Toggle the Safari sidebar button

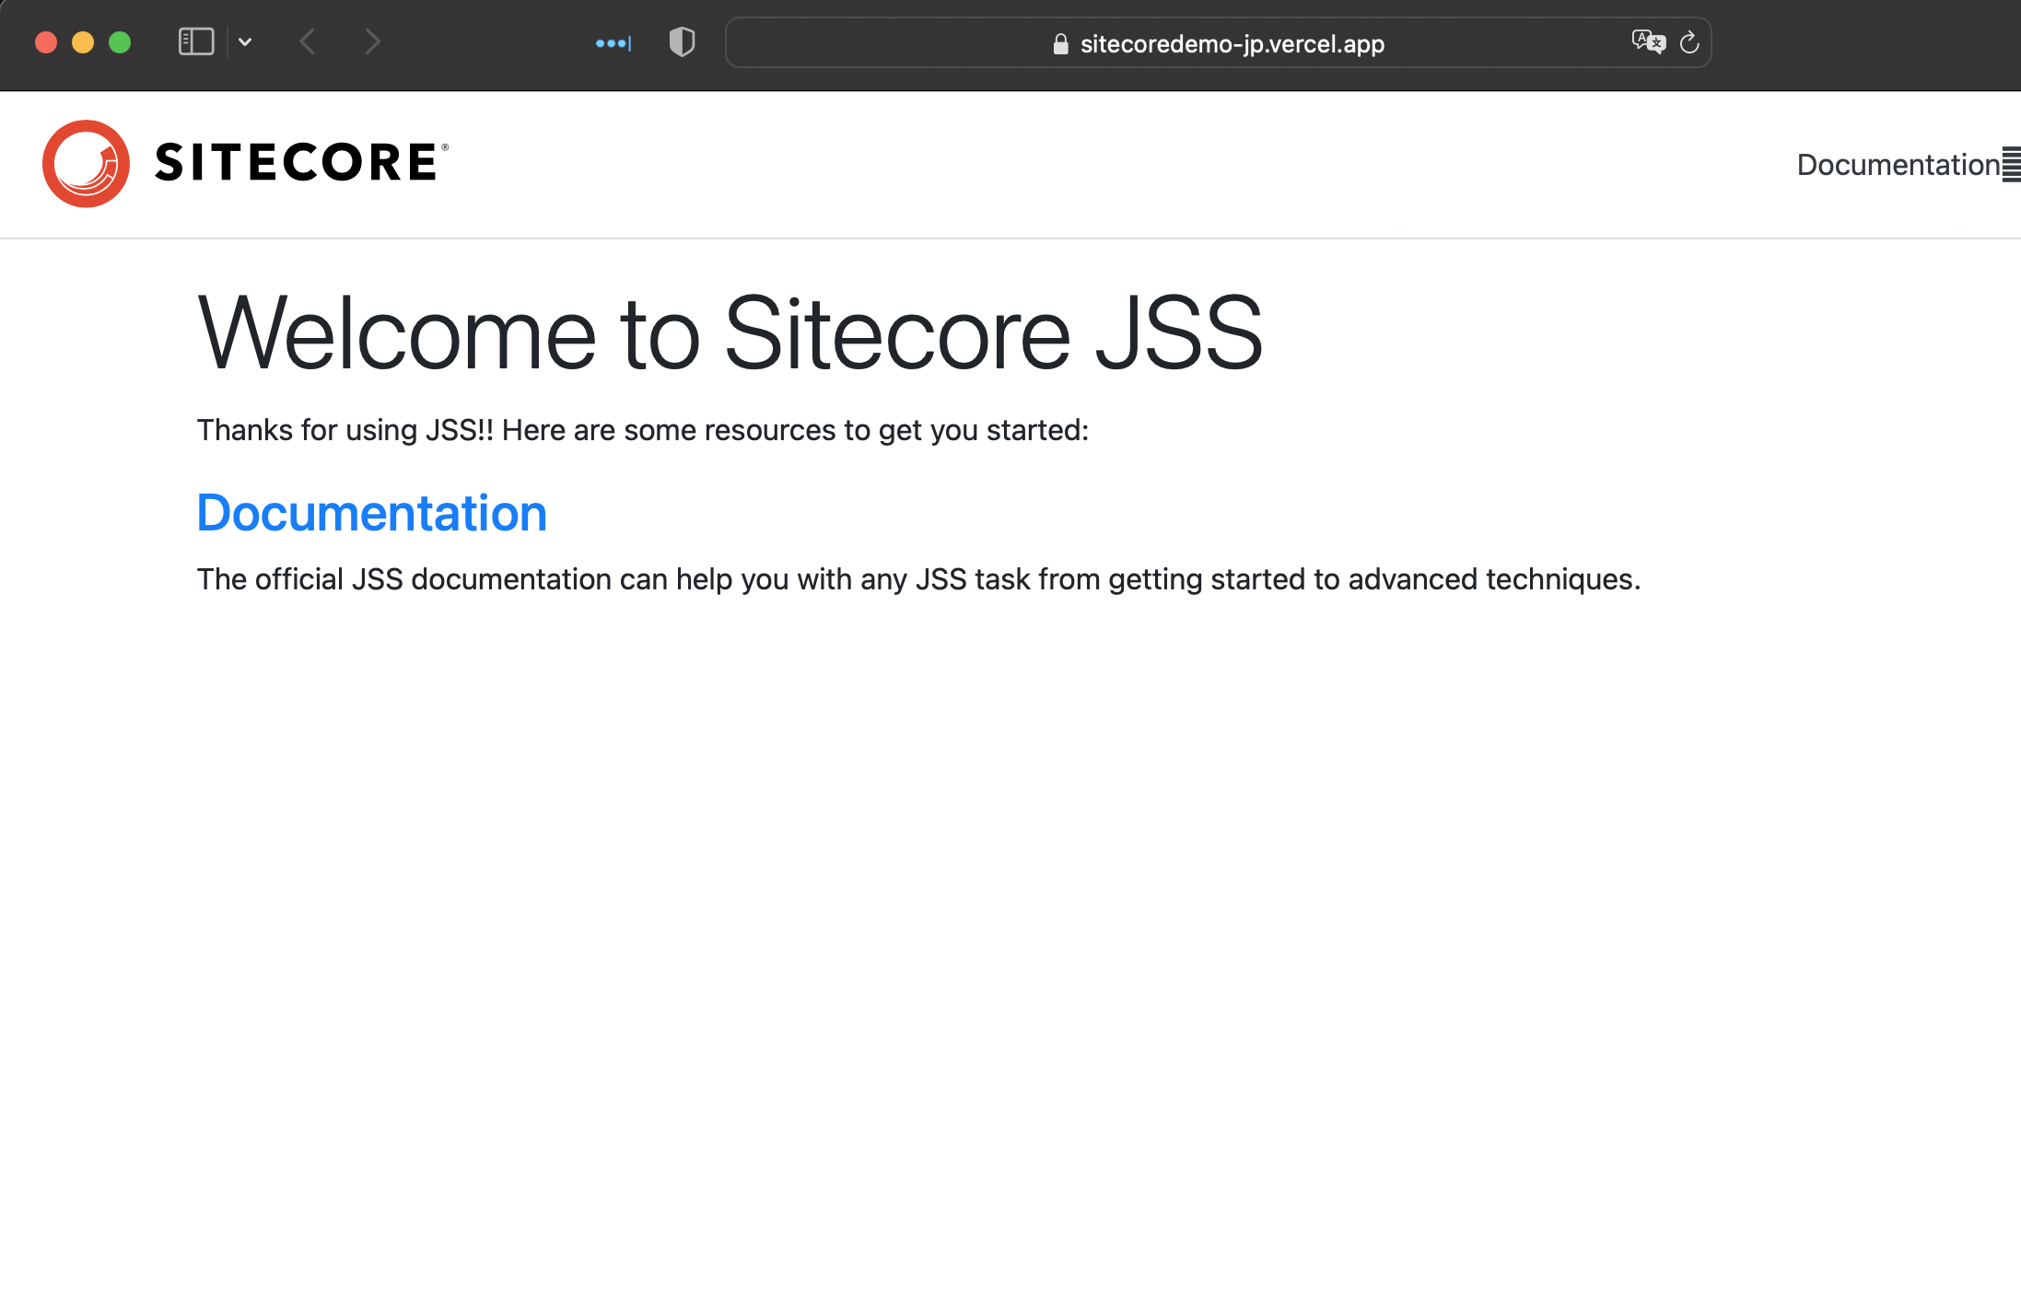196,42
